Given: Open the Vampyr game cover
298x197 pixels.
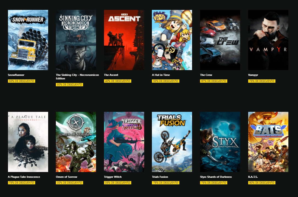Looking at the screenshot, I should [268, 40].
